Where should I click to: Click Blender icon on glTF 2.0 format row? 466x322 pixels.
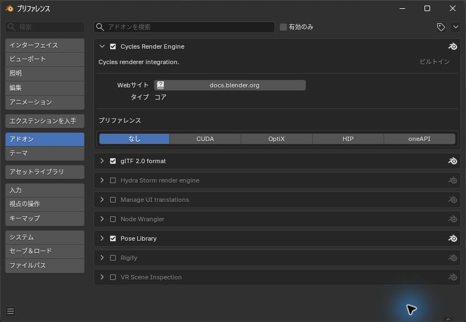point(452,161)
